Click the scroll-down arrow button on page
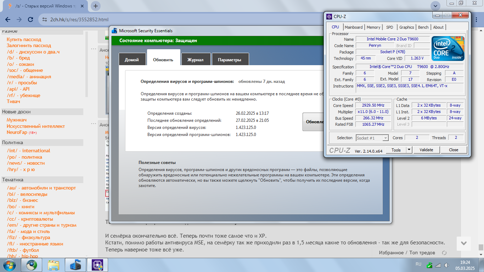This screenshot has height=272, width=484. point(464,243)
